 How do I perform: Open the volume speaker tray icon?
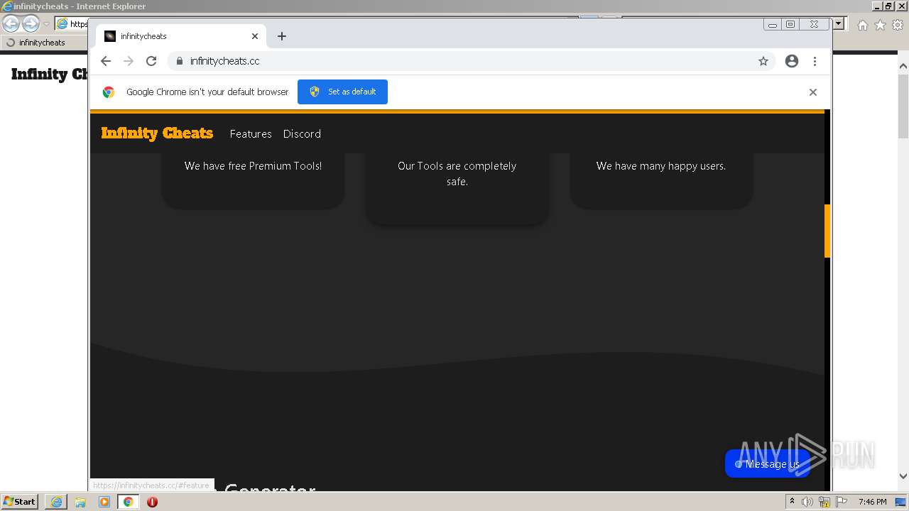[807, 502]
